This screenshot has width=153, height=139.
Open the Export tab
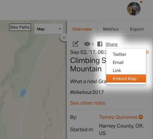[x=137, y=29]
